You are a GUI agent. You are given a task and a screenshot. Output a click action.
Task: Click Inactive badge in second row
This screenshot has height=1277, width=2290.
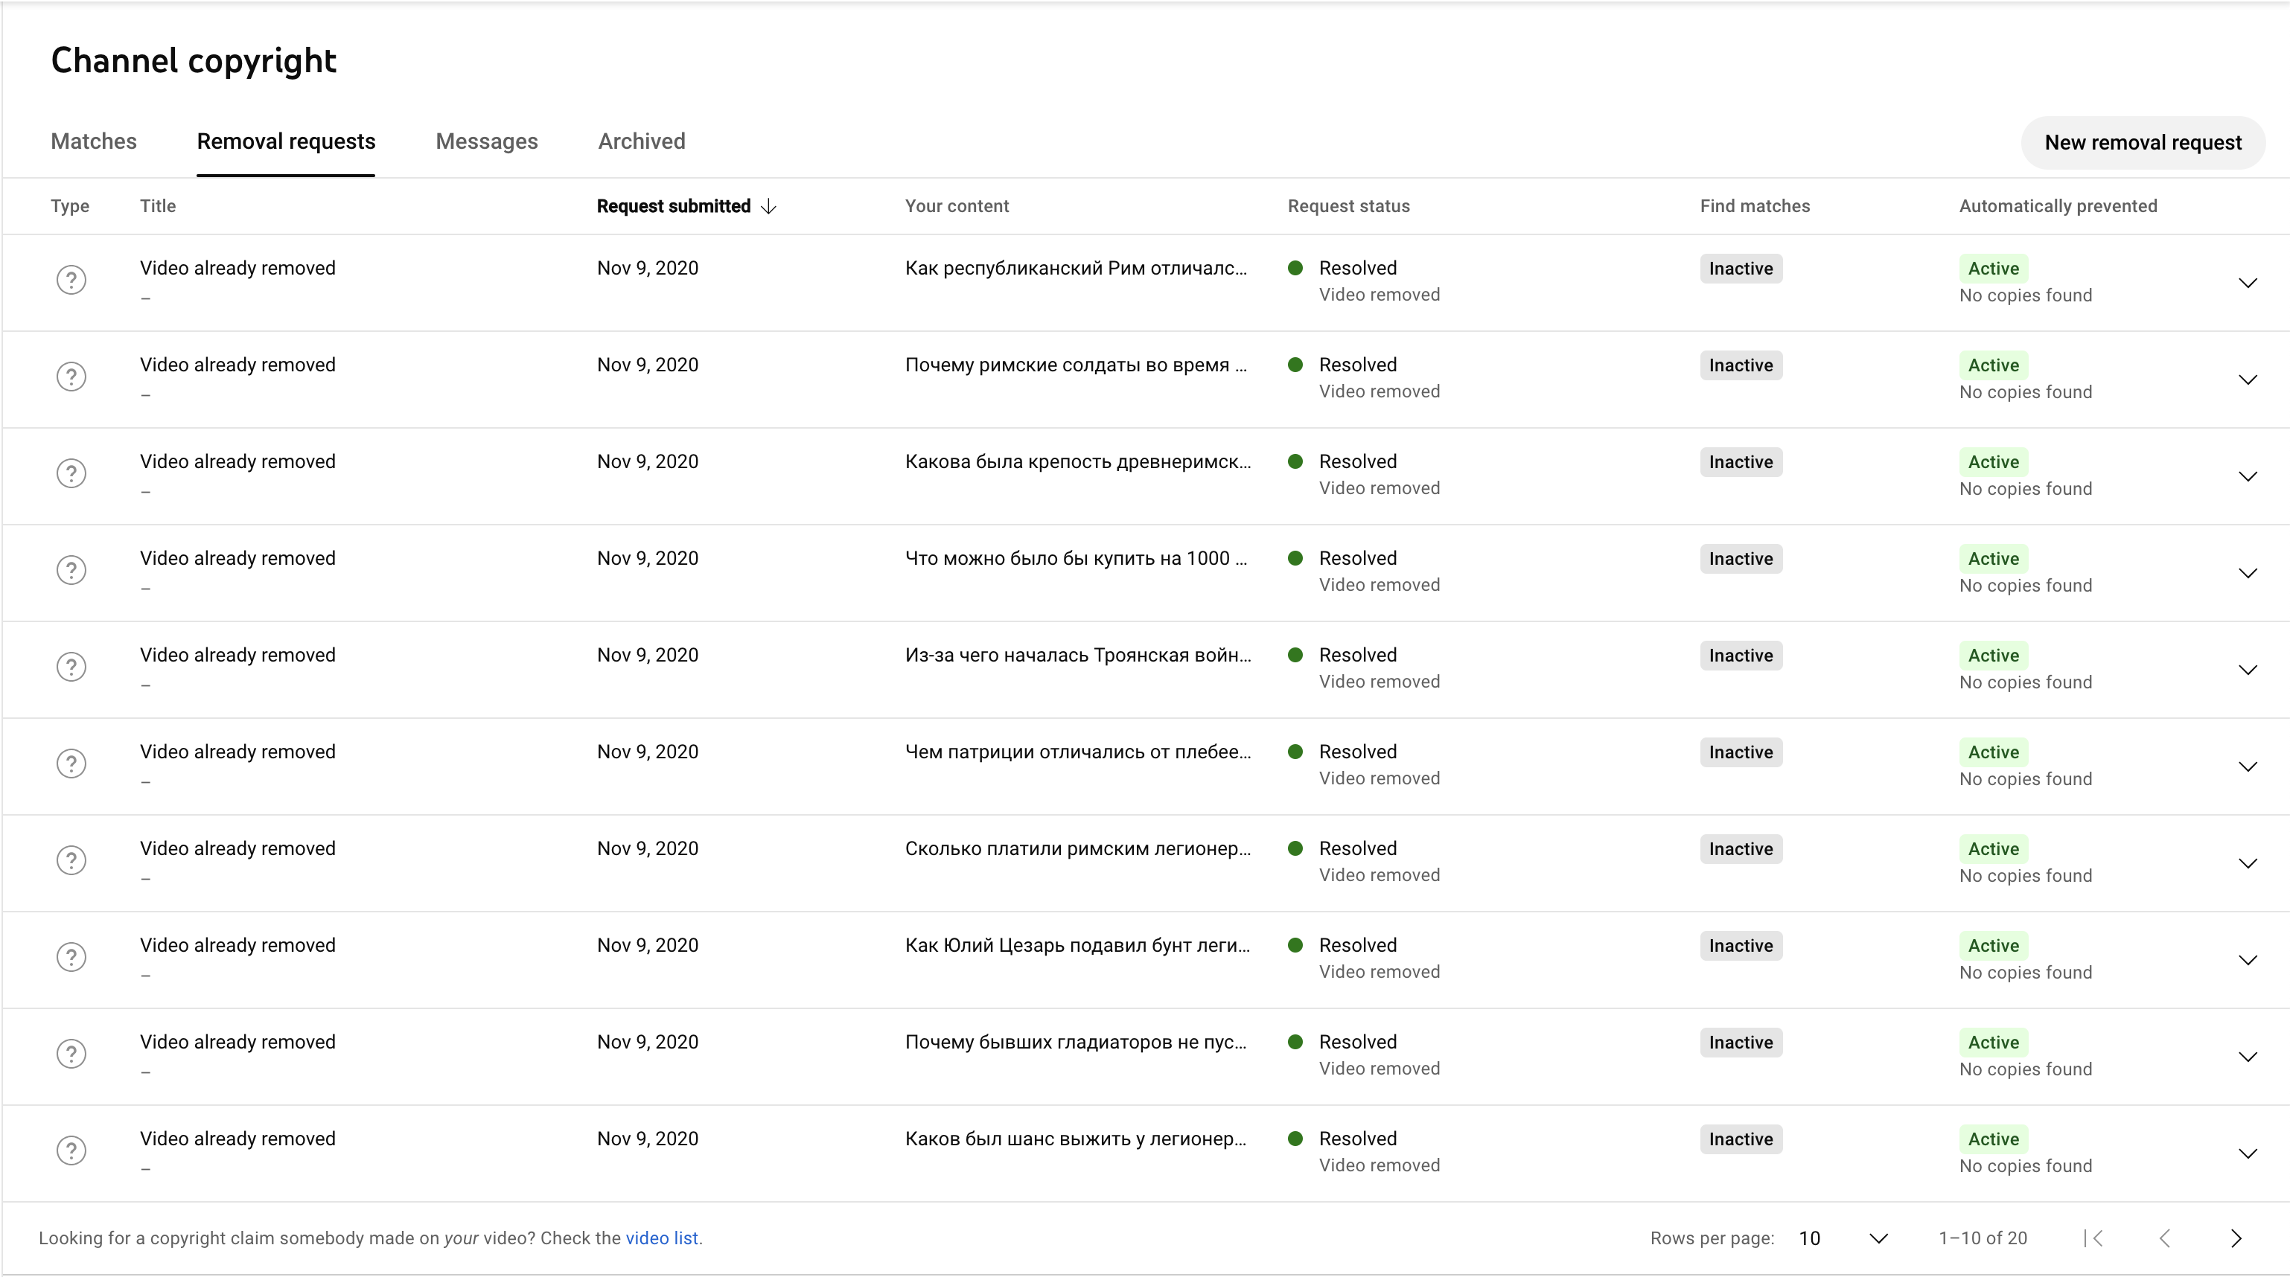click(1740, 365)
